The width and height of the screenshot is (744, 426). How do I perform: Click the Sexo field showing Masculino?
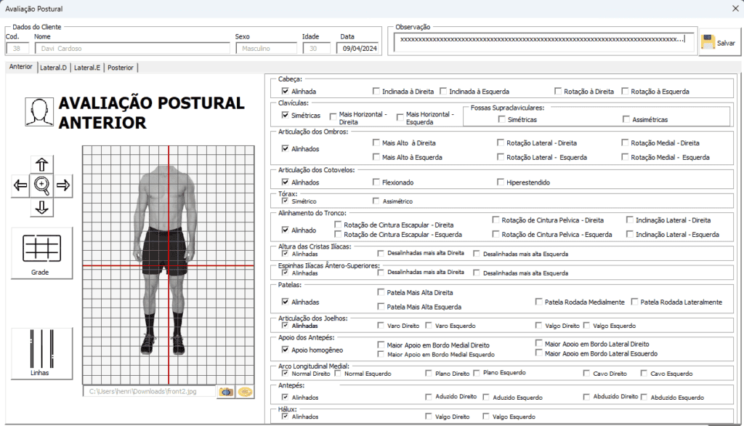pyautogui.click(x=266, y=49)
